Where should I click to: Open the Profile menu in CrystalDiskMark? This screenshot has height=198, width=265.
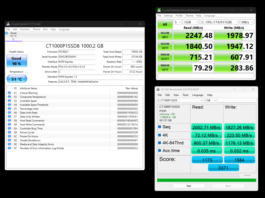179,16
